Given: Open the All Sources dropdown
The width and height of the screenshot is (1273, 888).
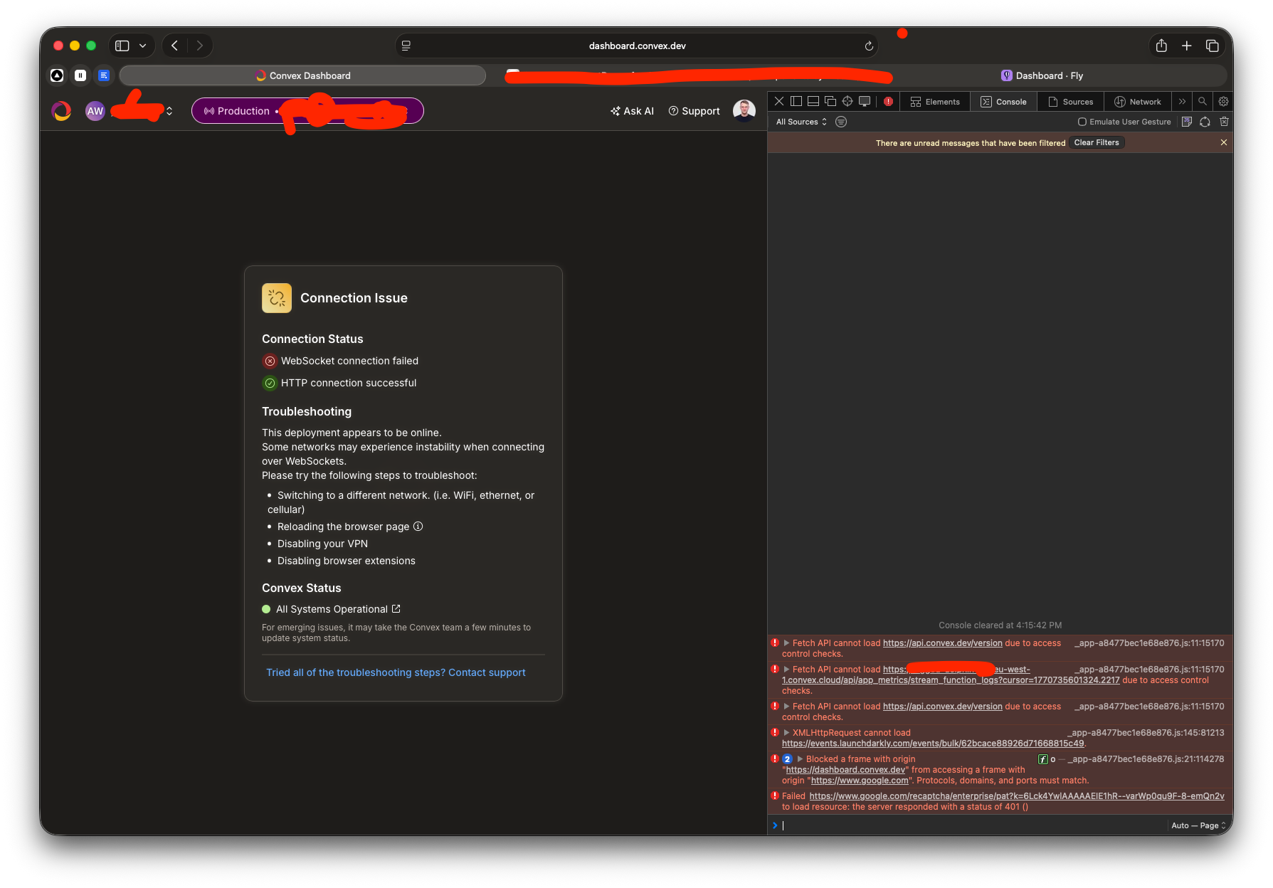Looking at the screenshot, I should (801, 122).
